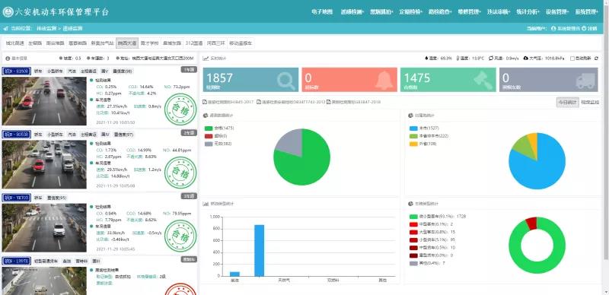The height and width of the screenshot is (295, 609).
Task: Expand the 统计分析 menu
Action: (x=528, y=12)
